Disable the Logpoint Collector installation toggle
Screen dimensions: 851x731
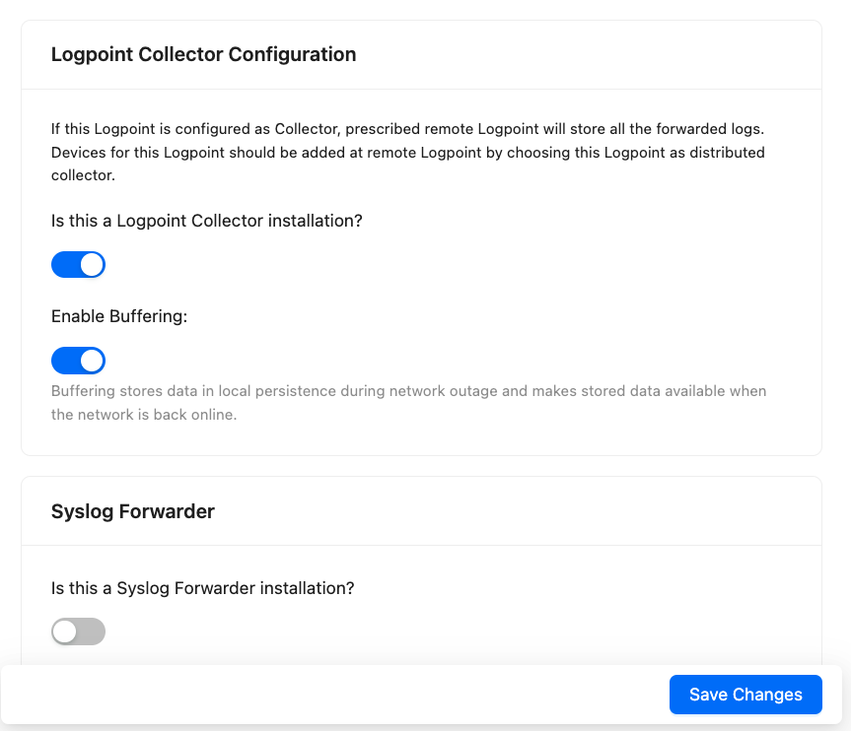click(x=78, y=264)
